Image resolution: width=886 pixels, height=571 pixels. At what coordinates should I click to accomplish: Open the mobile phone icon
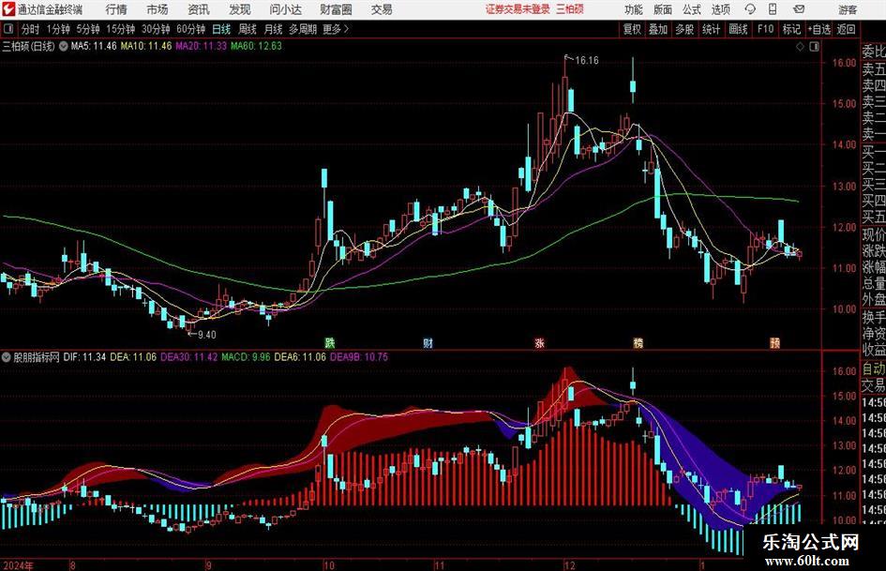773,9
